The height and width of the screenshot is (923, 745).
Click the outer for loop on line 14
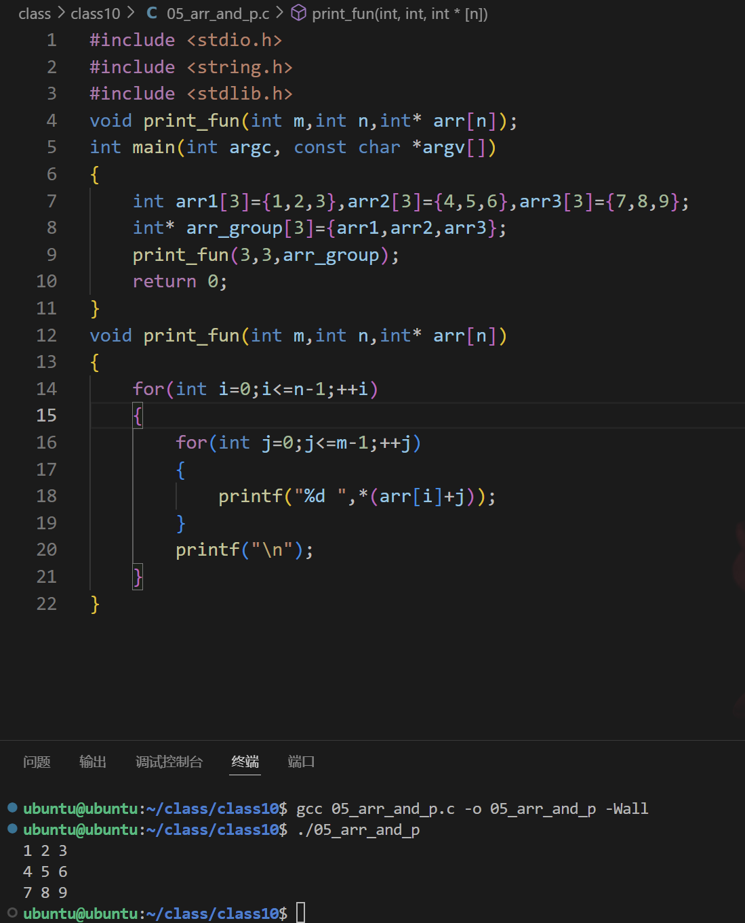256,389
